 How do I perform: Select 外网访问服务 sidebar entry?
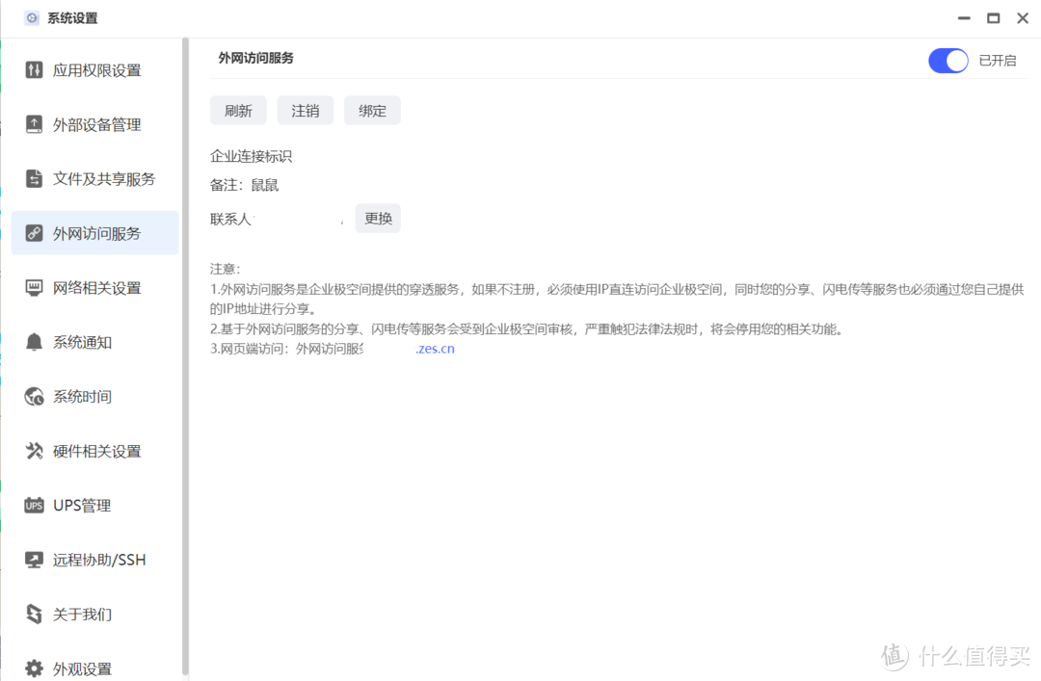pyautogui.click(x=94, y=233)
